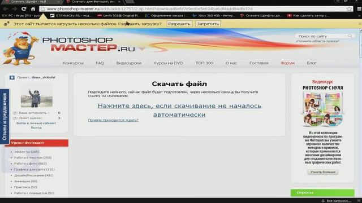Open the Xbox 360 4Gb bookmark
Viewport: 362px width, 203px height.
(214, 16)
